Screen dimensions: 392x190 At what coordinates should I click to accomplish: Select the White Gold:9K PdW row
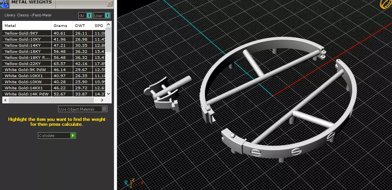click(54, 70)
